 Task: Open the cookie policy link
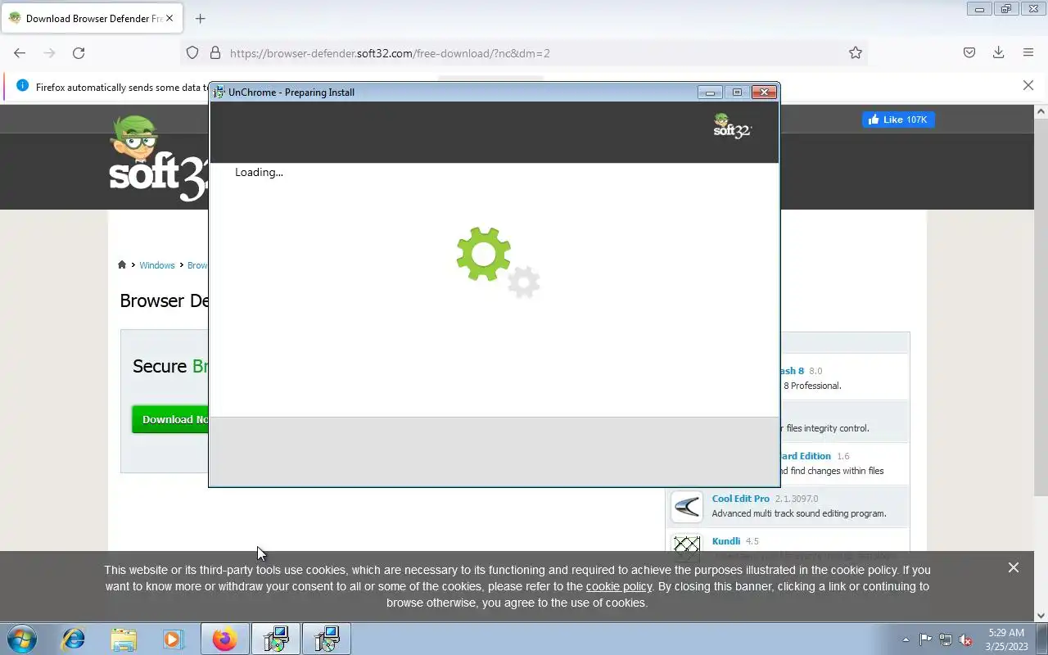point(619,586)
